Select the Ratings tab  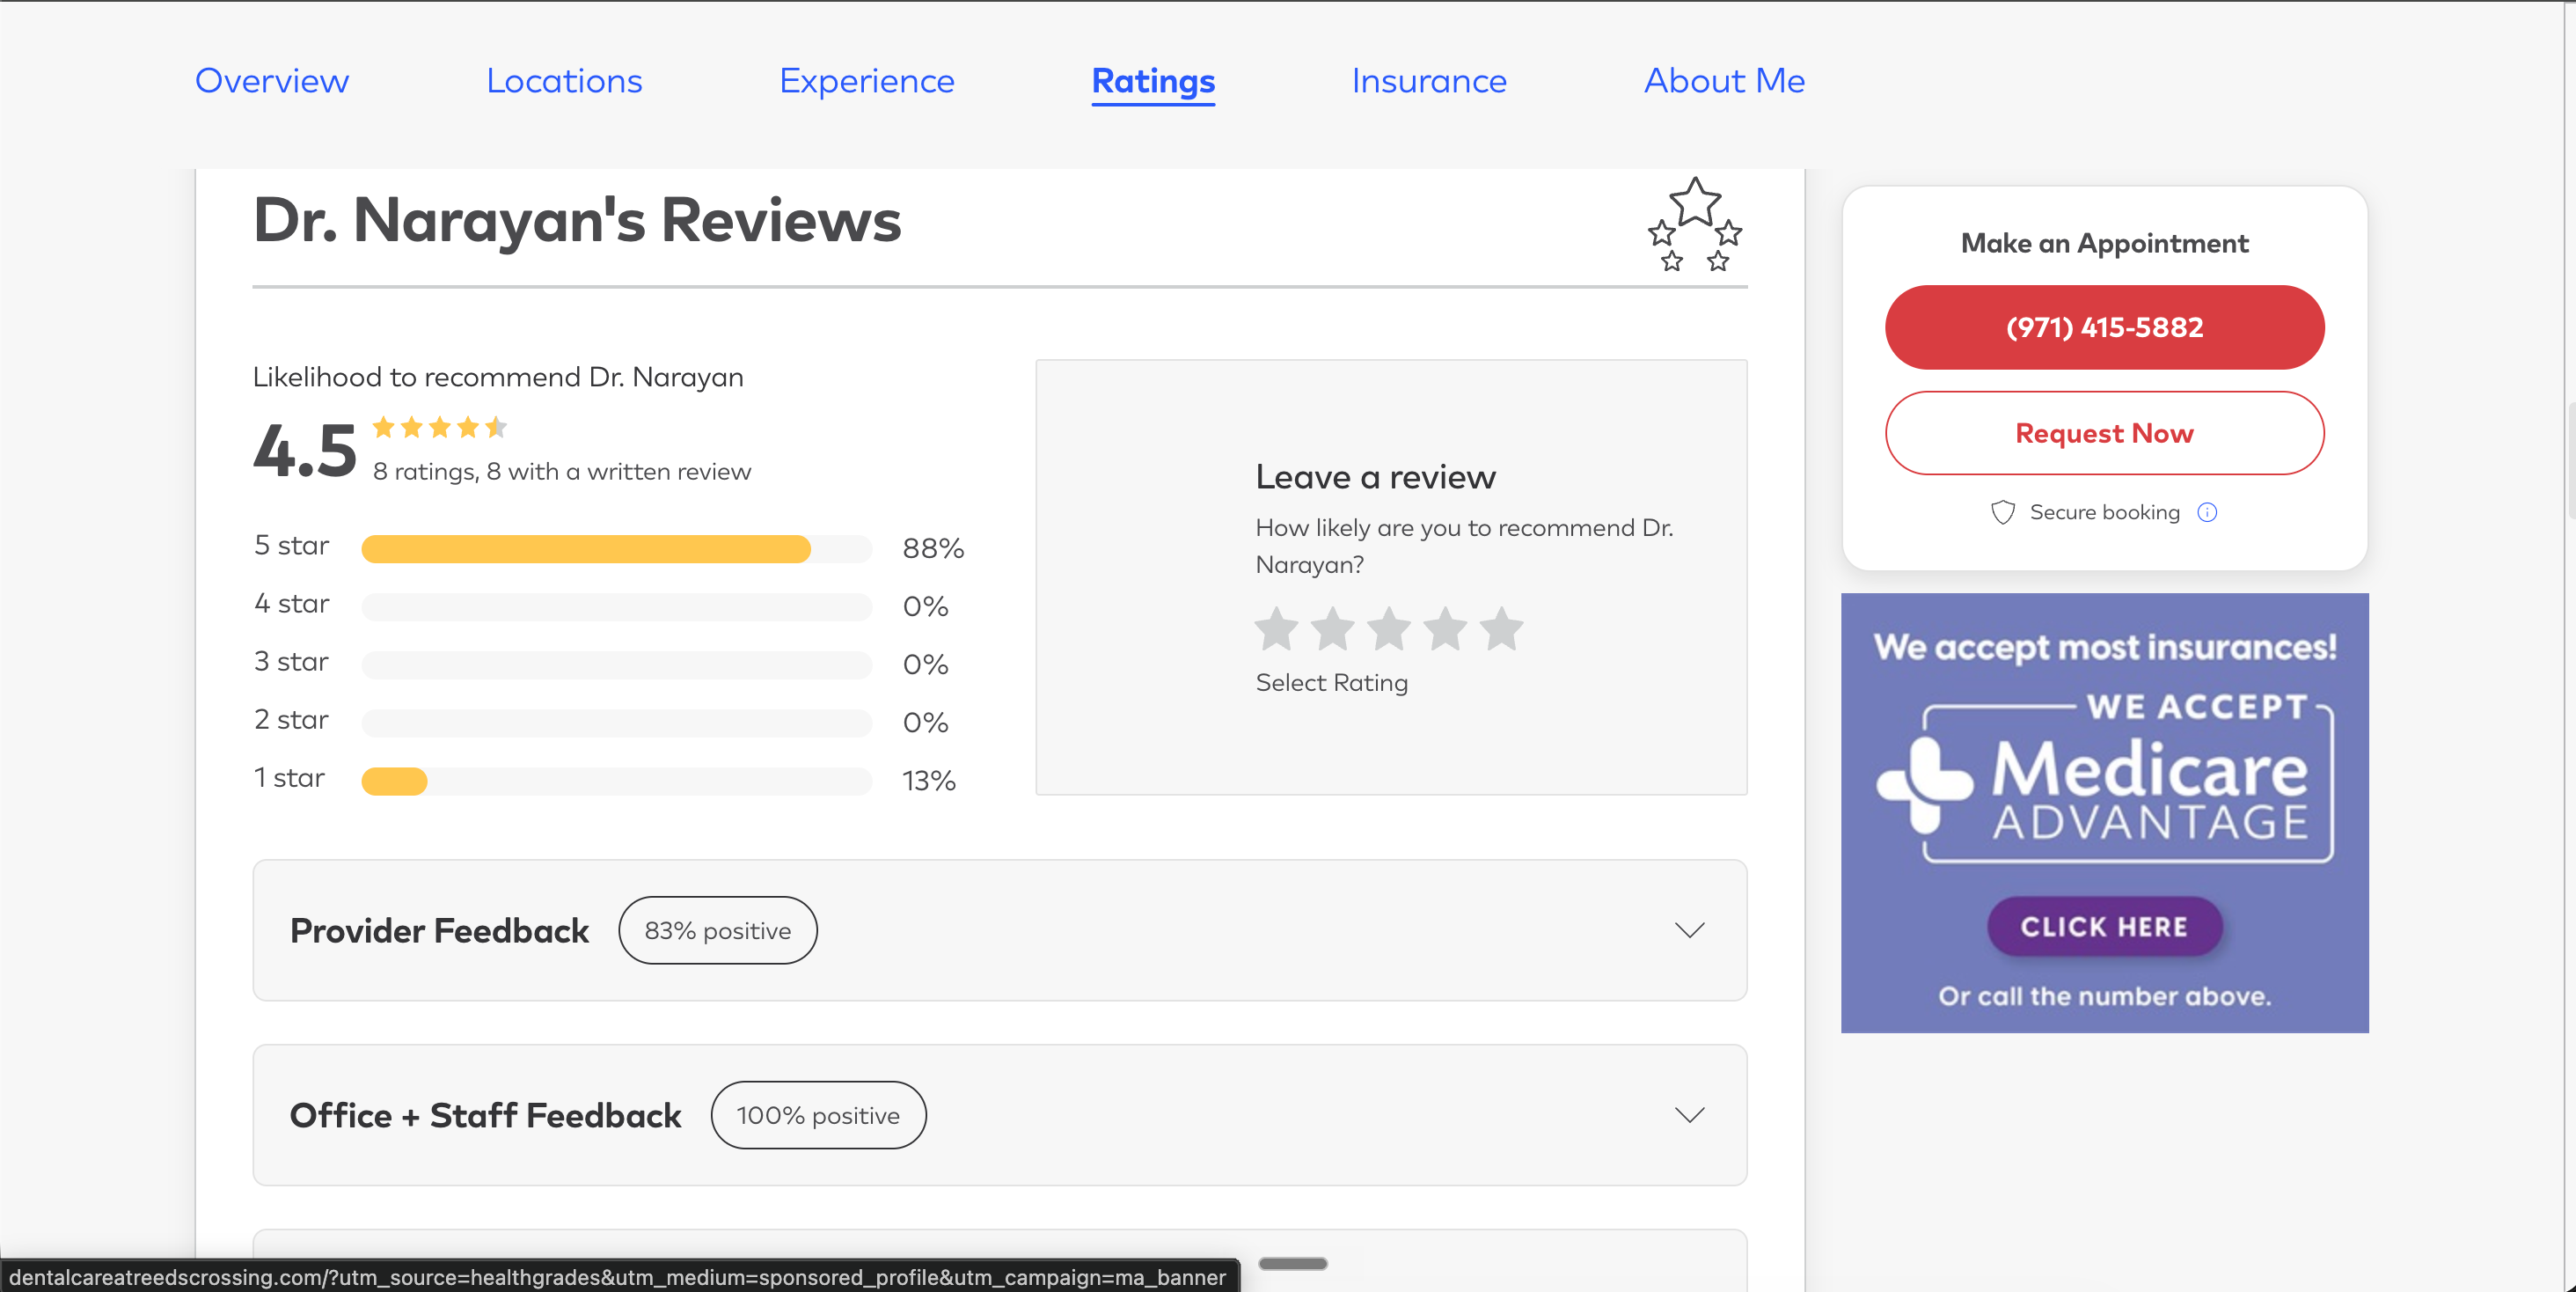[x=1153, y=81]
